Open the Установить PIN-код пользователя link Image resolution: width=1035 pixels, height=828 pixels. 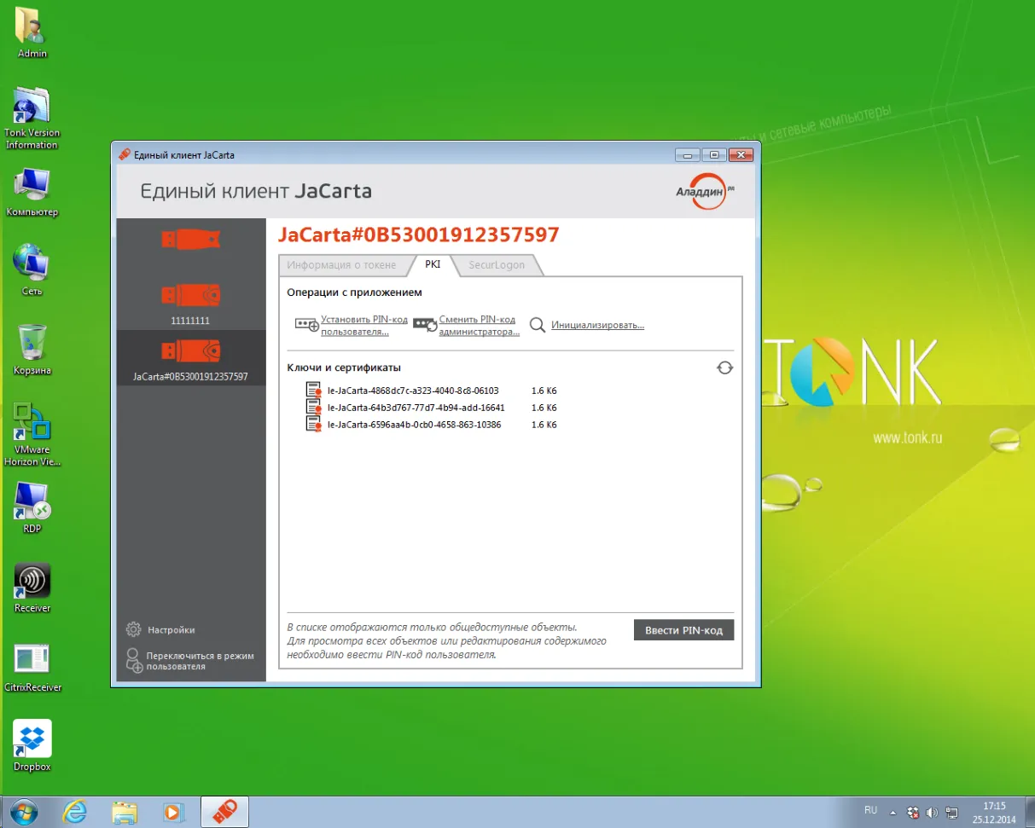364,325
